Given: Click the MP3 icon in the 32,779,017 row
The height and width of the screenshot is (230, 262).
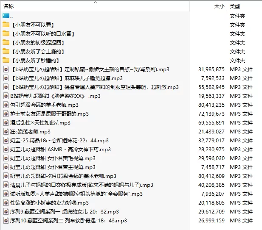Looking at the screenshot, I should 6,141.
